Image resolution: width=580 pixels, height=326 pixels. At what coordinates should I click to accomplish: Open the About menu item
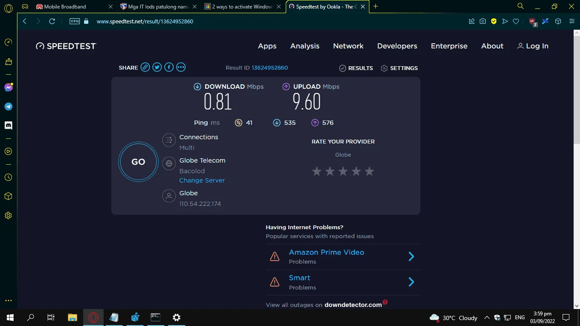(492, 46)
